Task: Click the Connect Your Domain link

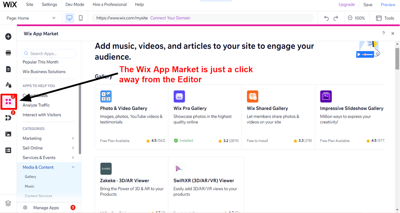Action: [170, 18]
